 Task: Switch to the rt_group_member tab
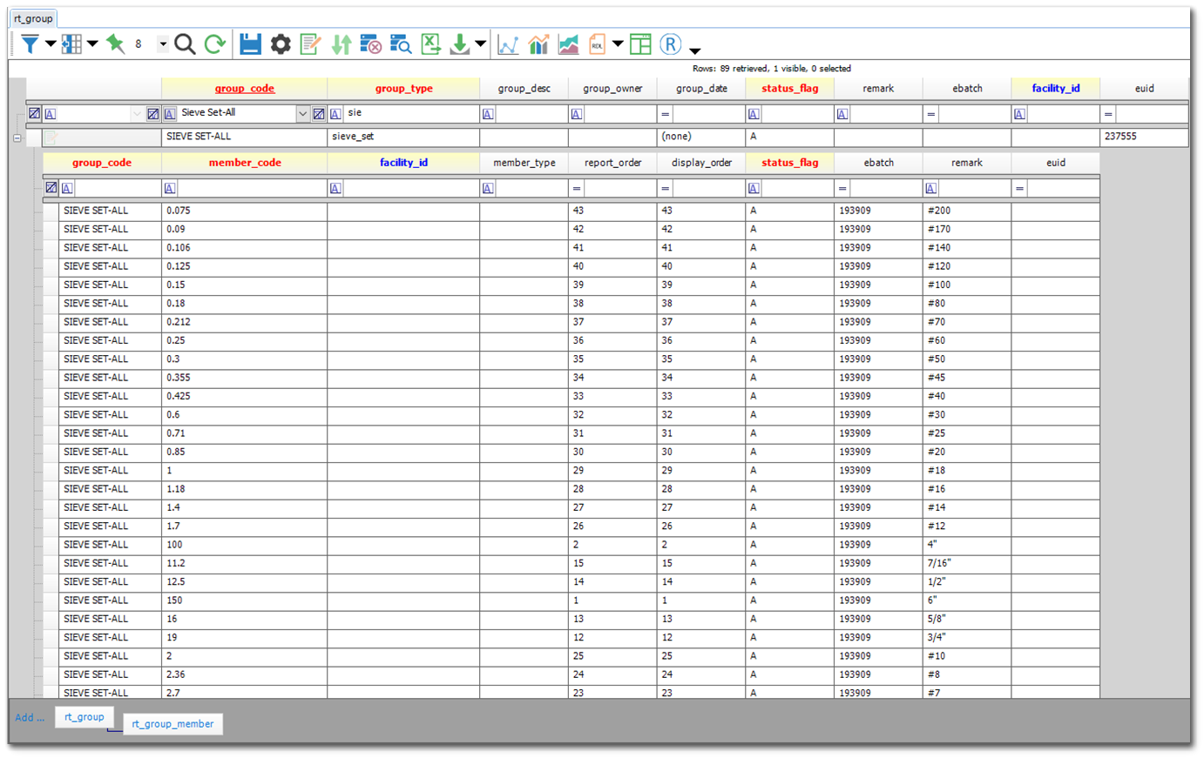(x=172, y=723)
